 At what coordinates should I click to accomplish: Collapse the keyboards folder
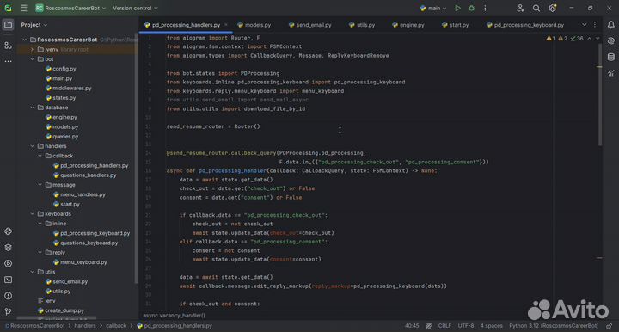[x=33, y=214]
